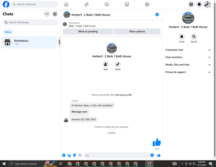Click message 'Herbert 832 880 2493'
The image size is (216, 167).
[84, 120]
